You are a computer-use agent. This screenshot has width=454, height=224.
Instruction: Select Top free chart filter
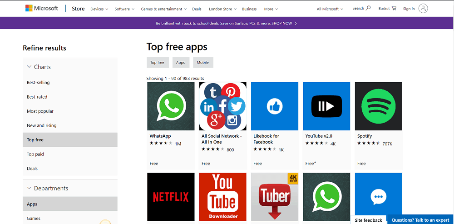70,139
